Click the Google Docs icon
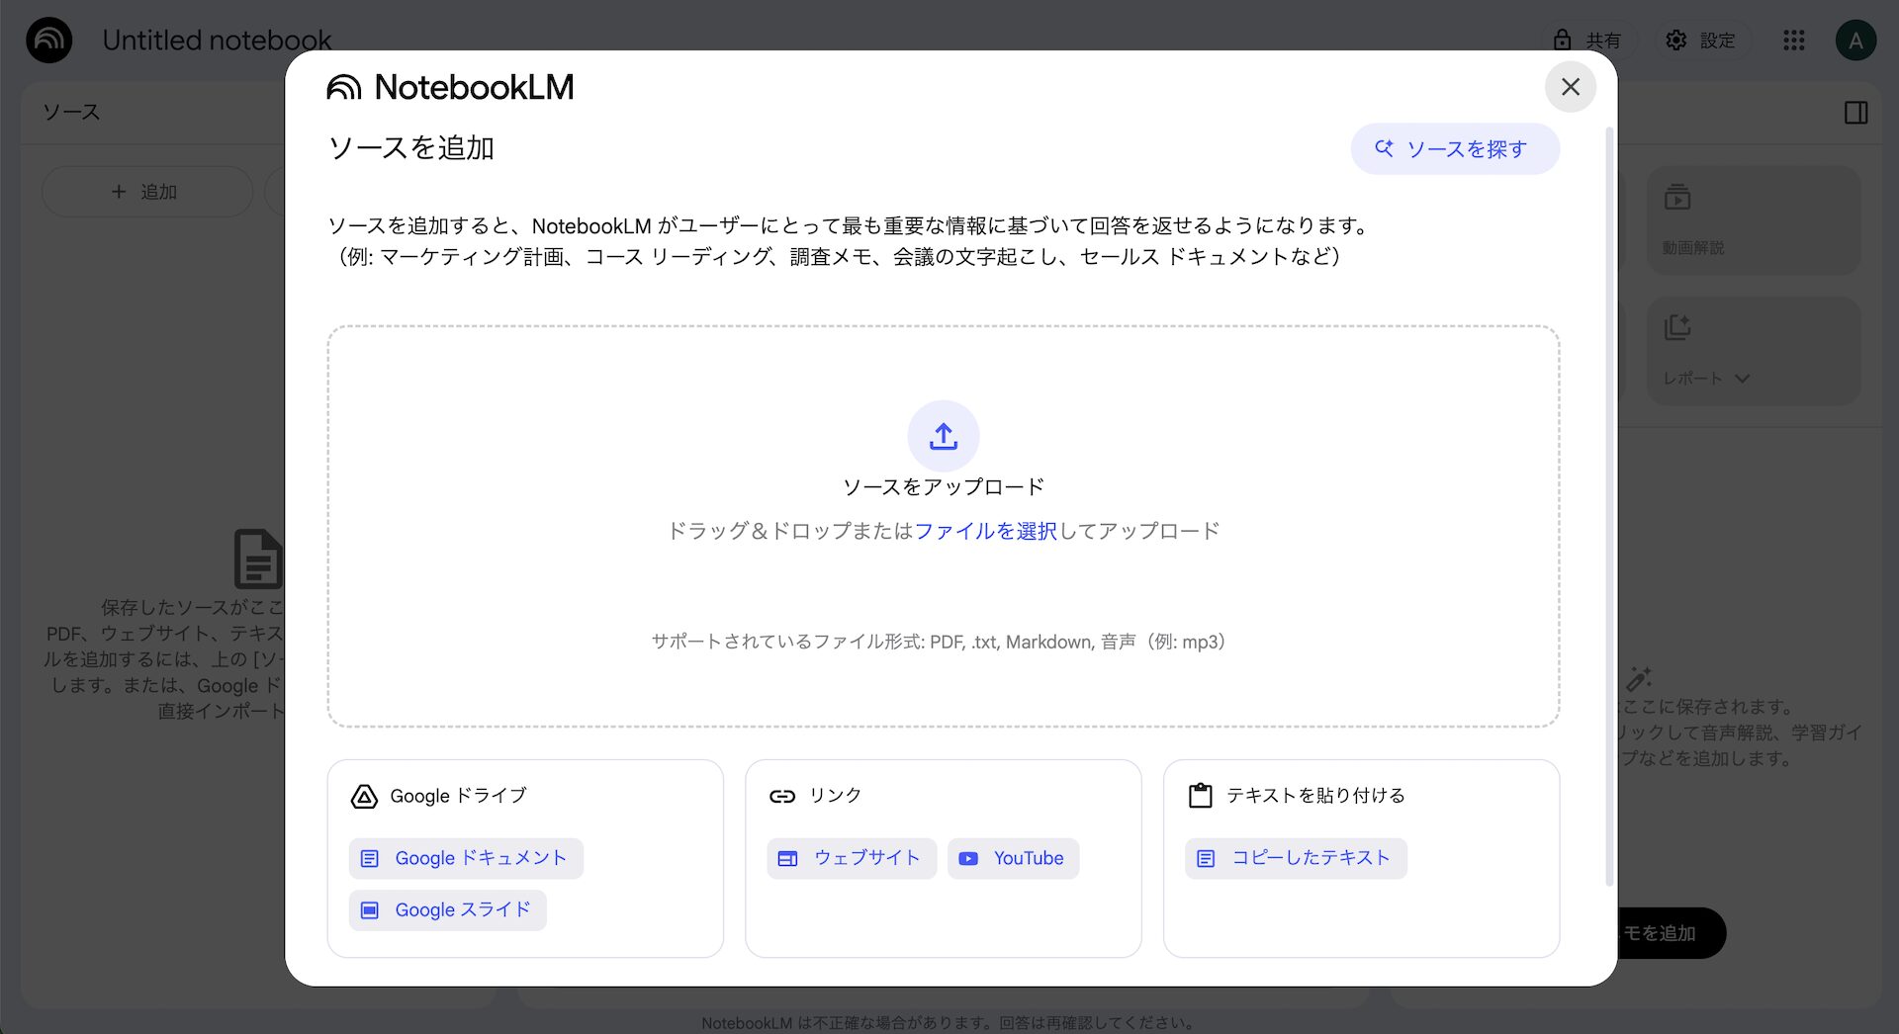This screenshot has height=1034, width=1899. point(369,859)
